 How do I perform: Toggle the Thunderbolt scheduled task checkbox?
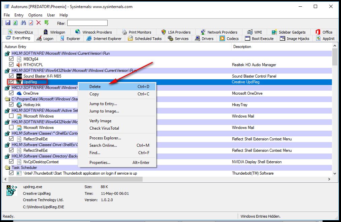(11, 173)
